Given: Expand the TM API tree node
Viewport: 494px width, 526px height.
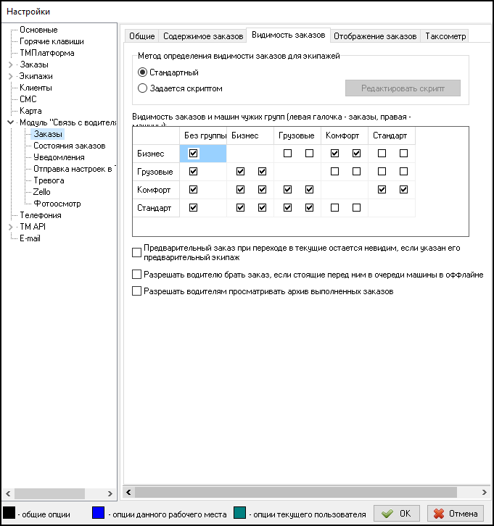Looking at the screenshot, I should tap(10, 227).
